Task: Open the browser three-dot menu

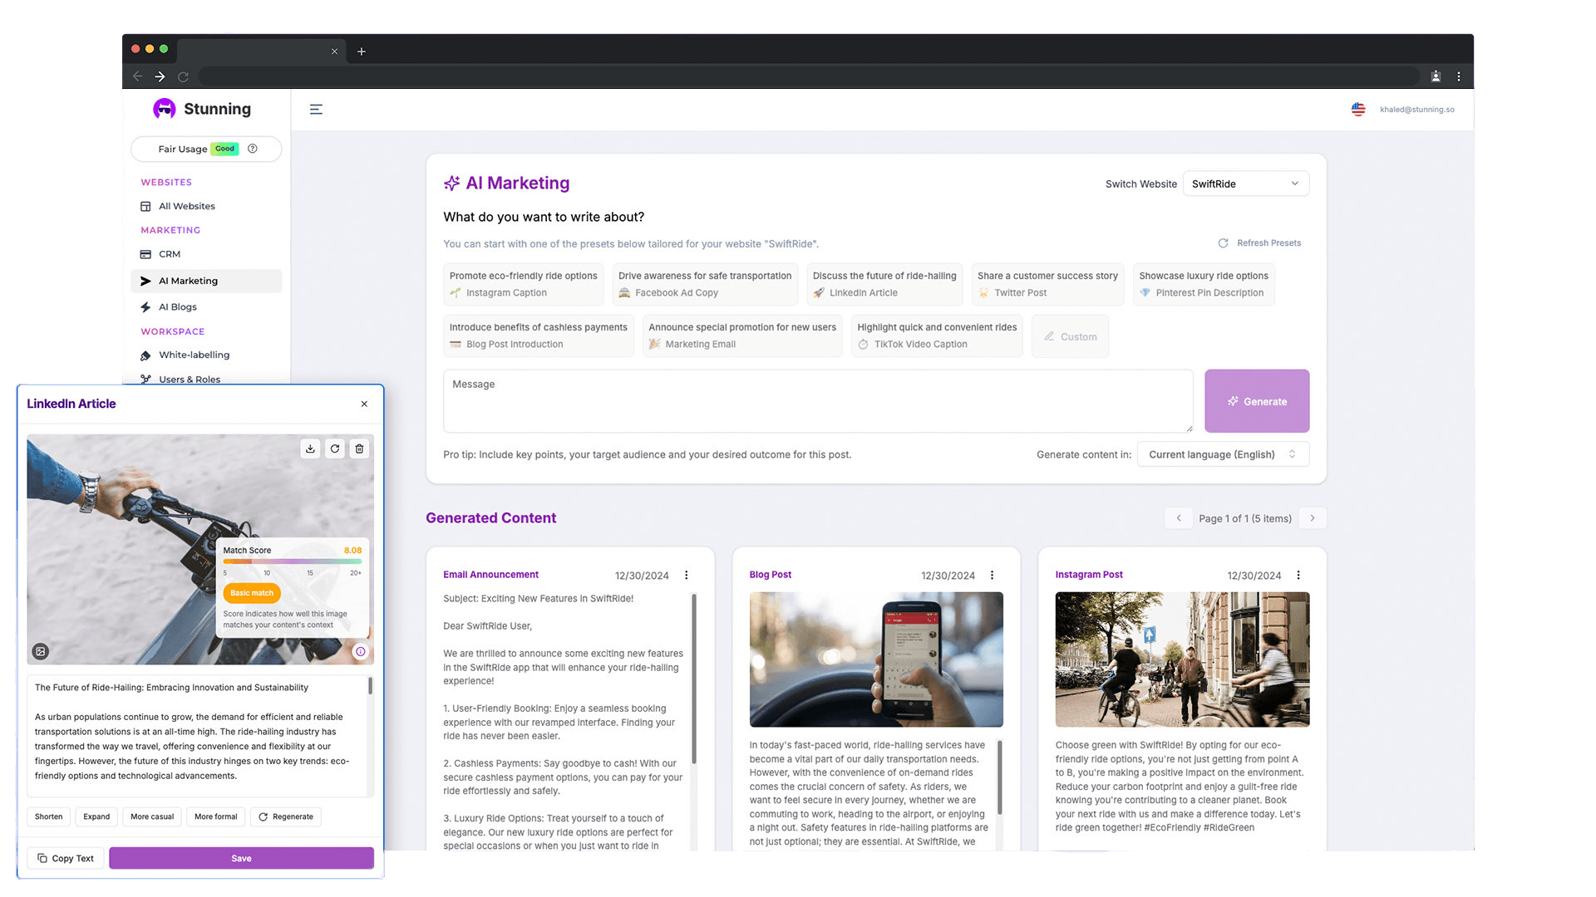Action: (x=1459, y=76)
